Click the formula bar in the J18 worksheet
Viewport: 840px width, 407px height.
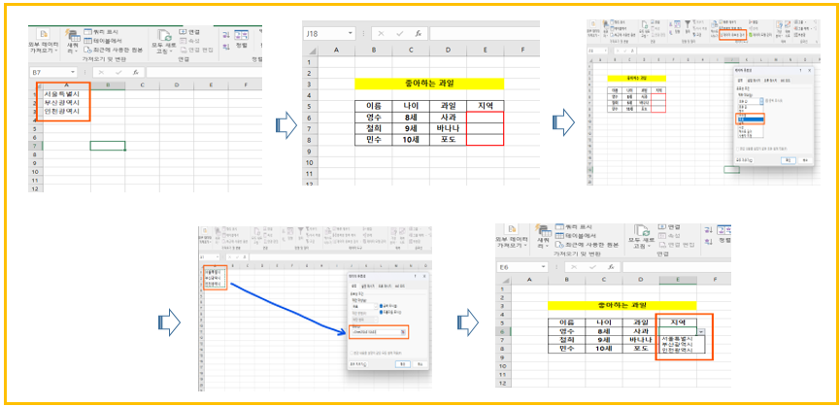click(485, 33)
